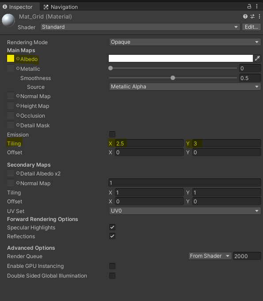Click the Mat_Grid (Material) title text
The image size is (263, 301).
[45, 17]
